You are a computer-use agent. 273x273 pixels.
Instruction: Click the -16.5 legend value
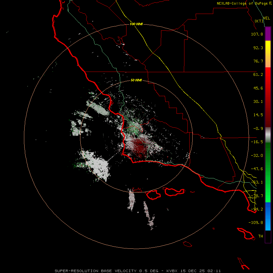coord(257,142)
